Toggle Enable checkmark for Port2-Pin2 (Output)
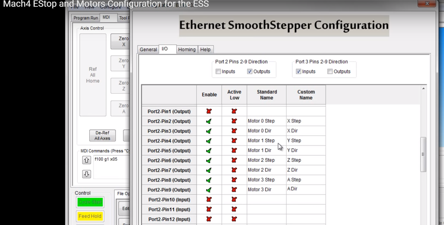Image resolution: width=444 pixels, height=225 pixels. 209,121
